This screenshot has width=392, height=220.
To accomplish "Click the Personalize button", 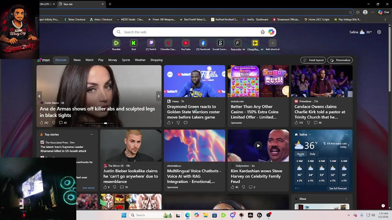I will click(x=340, y=60).
